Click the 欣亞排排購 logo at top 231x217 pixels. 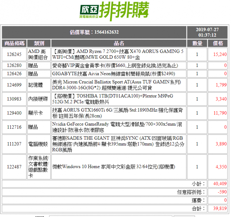click(x=115, y=11)
